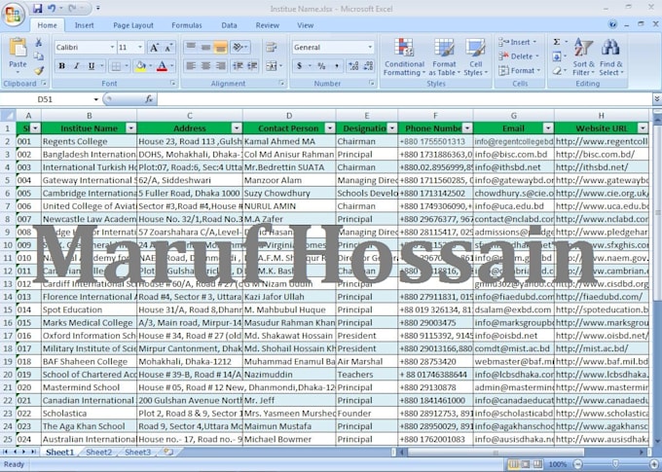662x472 pixels.
Task: Open Conditional Formatting menu
Action: [x=404, y=57]
